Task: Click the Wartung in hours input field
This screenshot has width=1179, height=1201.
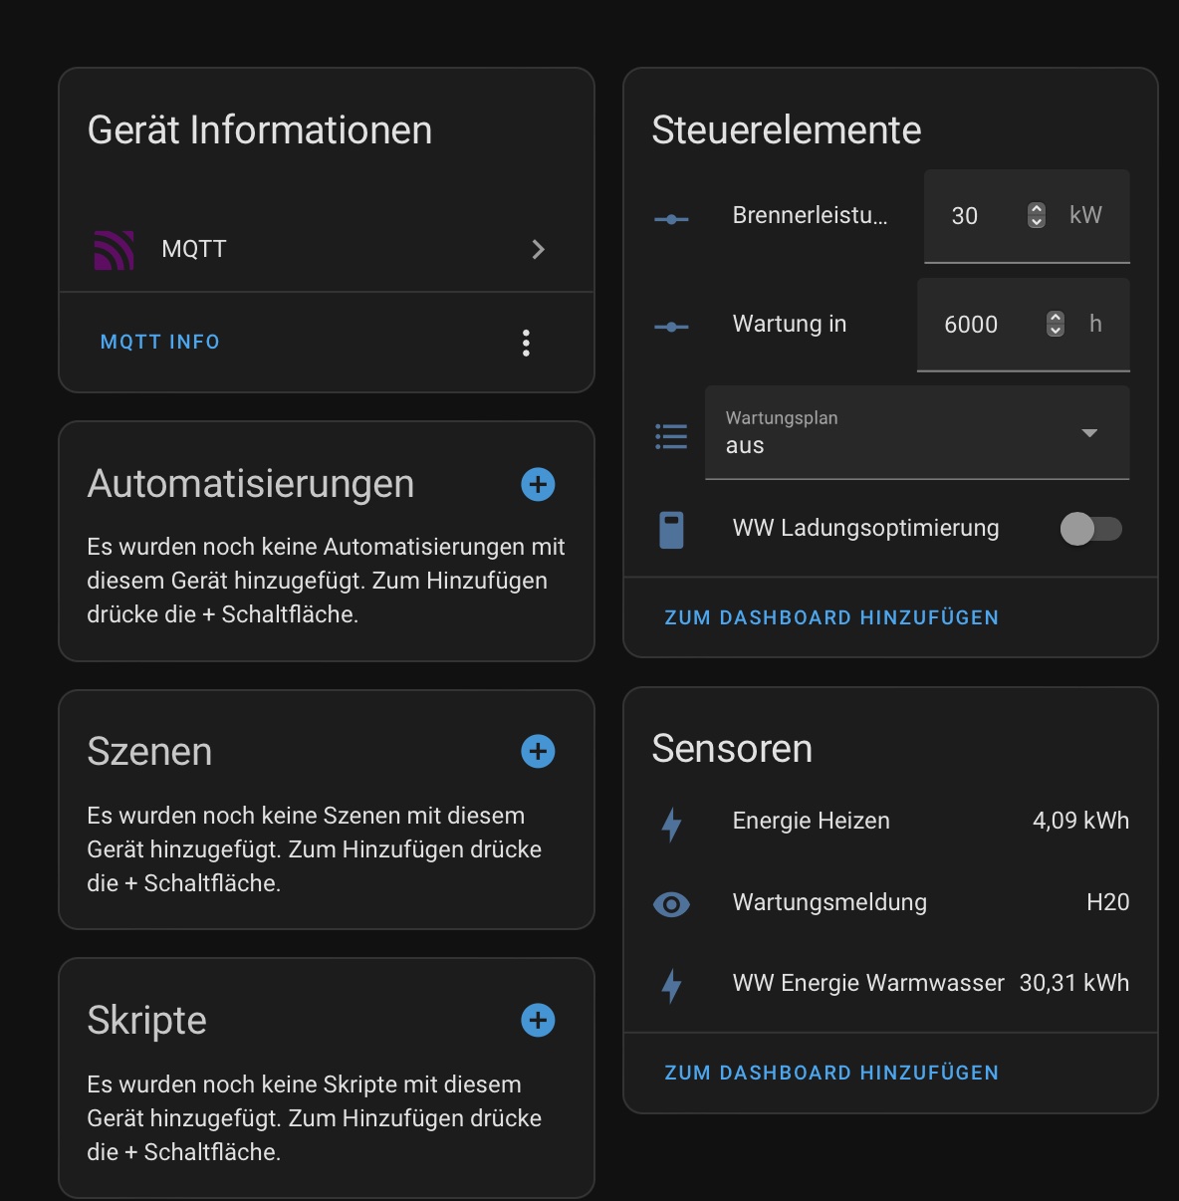Action: click(971, 325)
